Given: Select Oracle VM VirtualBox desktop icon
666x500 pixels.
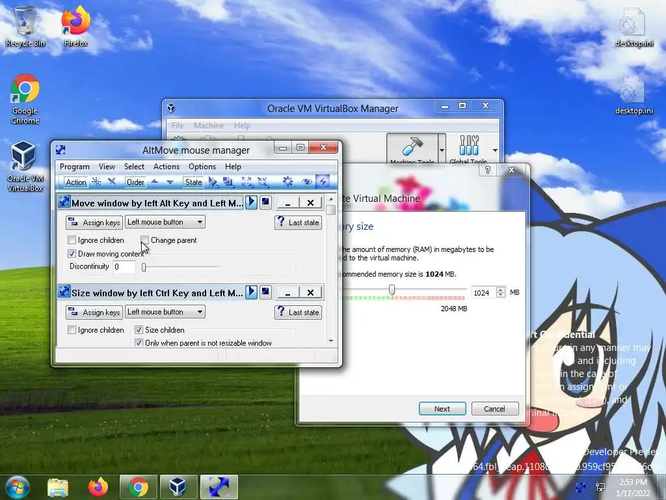Looking at the screenshot, I should 25,167.
